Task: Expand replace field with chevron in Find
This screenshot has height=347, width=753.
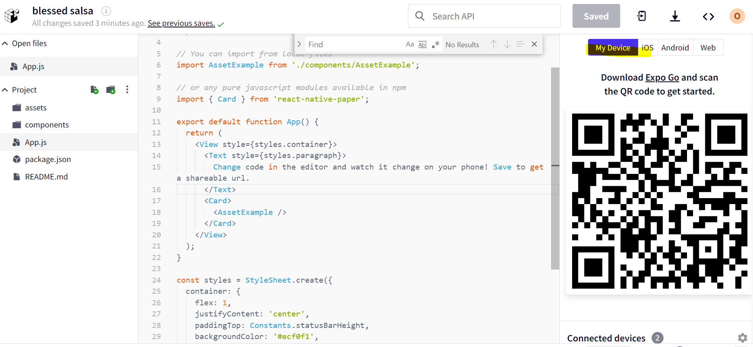Action: click(x=299, y=44)
